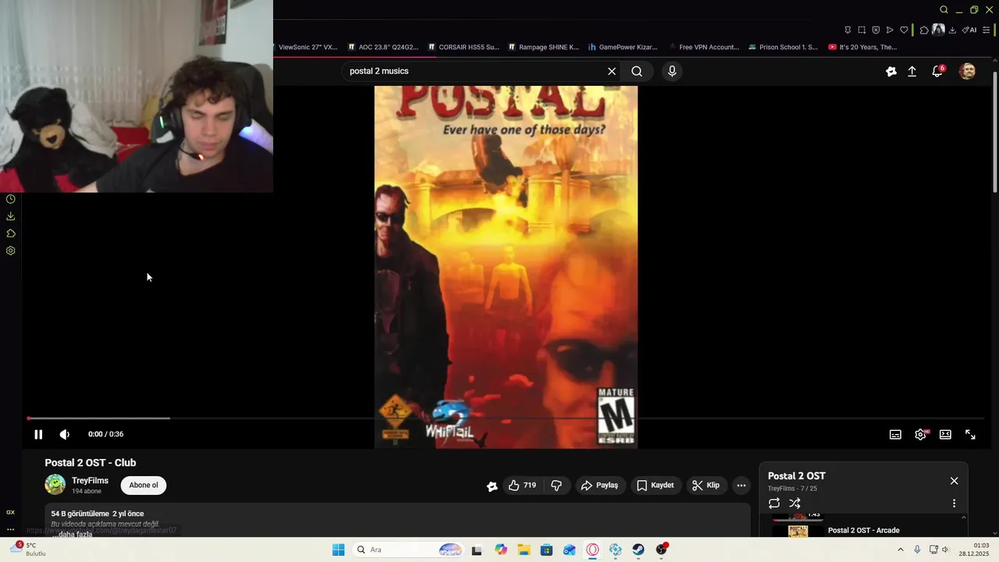
Task: Click sparkle icon left of like
Action: point(492,486)
